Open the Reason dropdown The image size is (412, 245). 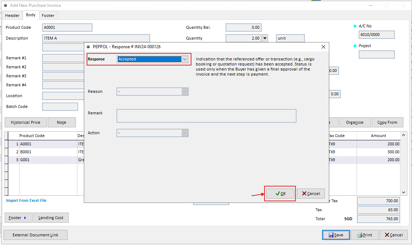pyautogui.click(x=185, y=91)
